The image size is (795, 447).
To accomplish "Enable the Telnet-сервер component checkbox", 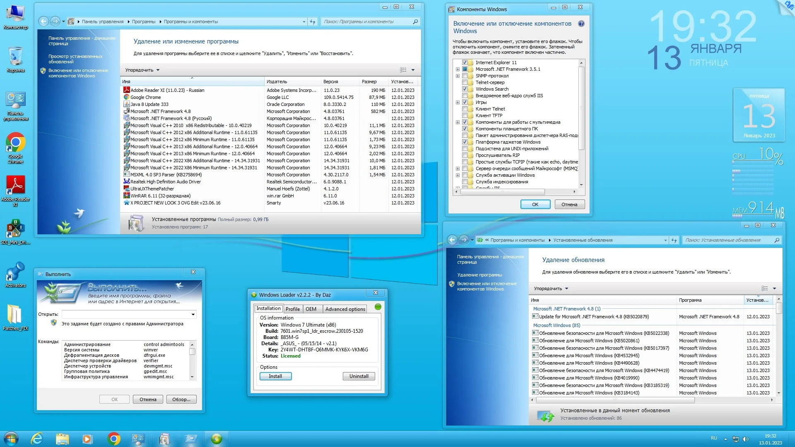I will [x=465, y=82].
